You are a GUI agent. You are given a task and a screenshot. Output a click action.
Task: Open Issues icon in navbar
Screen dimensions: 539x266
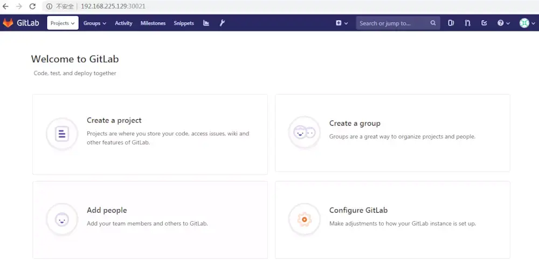click(451, 23)
